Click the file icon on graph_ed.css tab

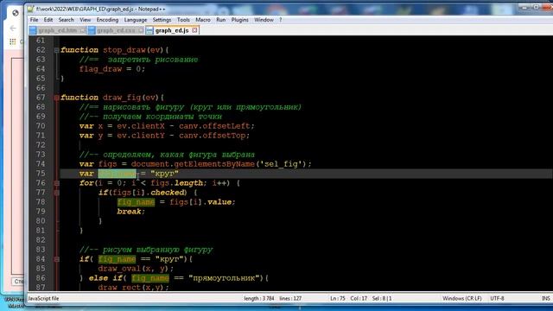[92, 31]
